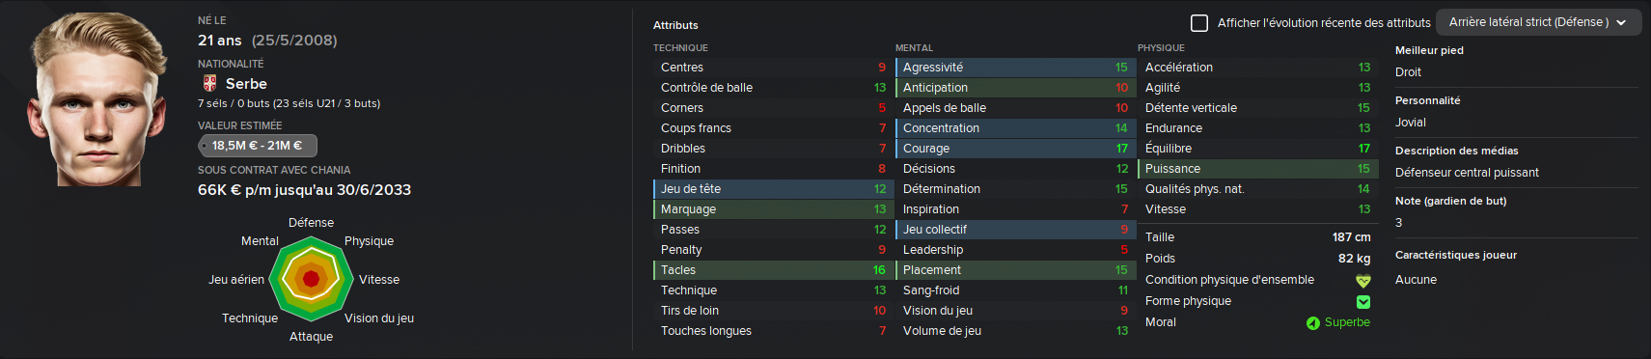Screen dimensions: 1651x359
Task: Click the Courage mental attribute row
Action: point(1014,149)
